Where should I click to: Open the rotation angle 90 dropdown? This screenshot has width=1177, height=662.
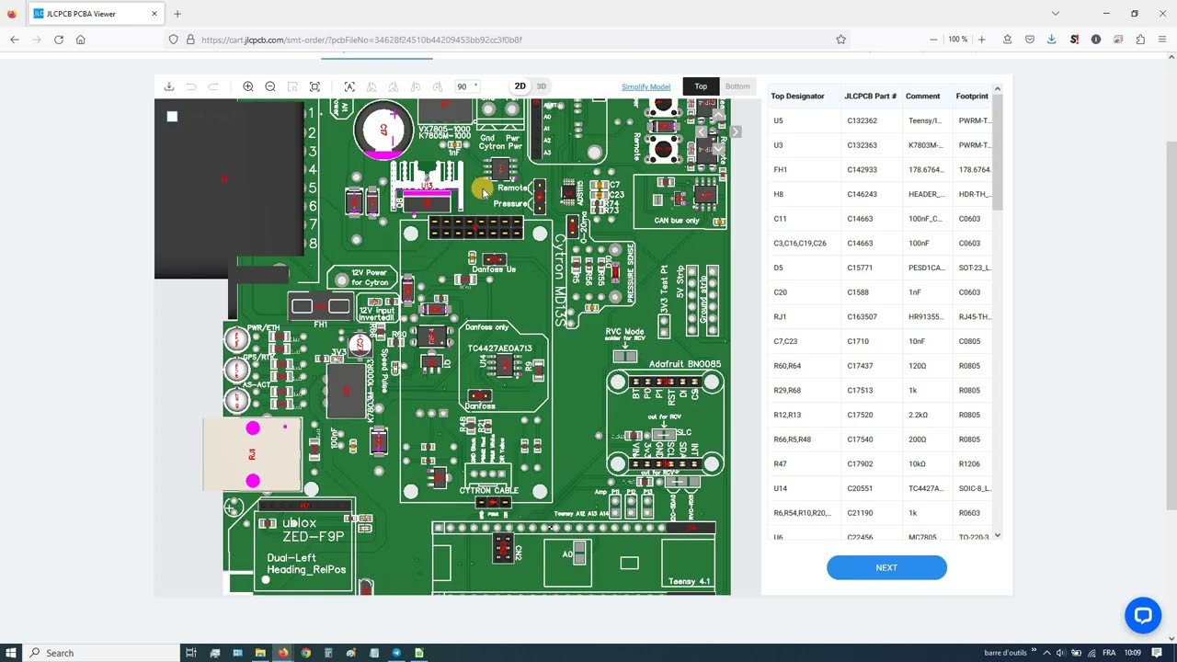(468, 86)
